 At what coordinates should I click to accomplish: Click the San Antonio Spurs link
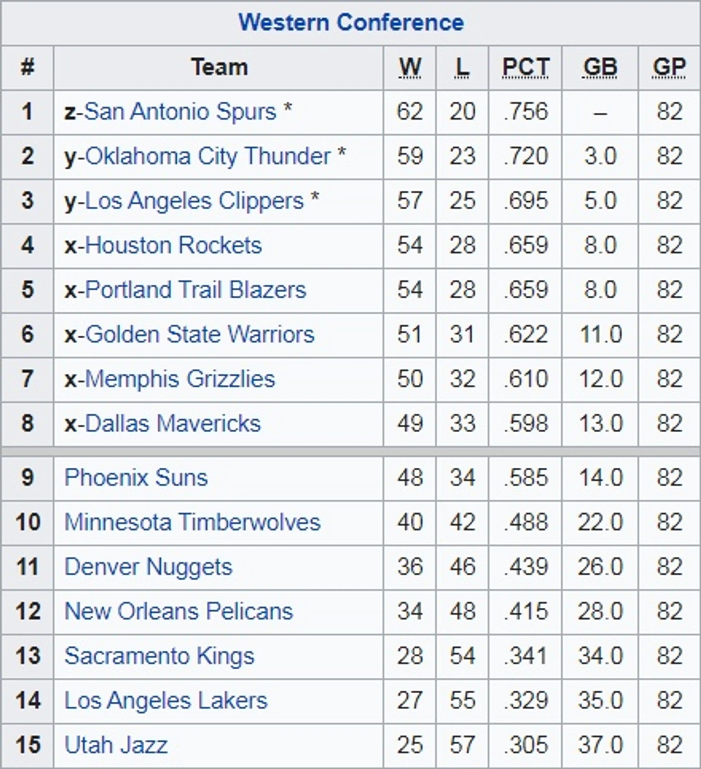point(181,112)
